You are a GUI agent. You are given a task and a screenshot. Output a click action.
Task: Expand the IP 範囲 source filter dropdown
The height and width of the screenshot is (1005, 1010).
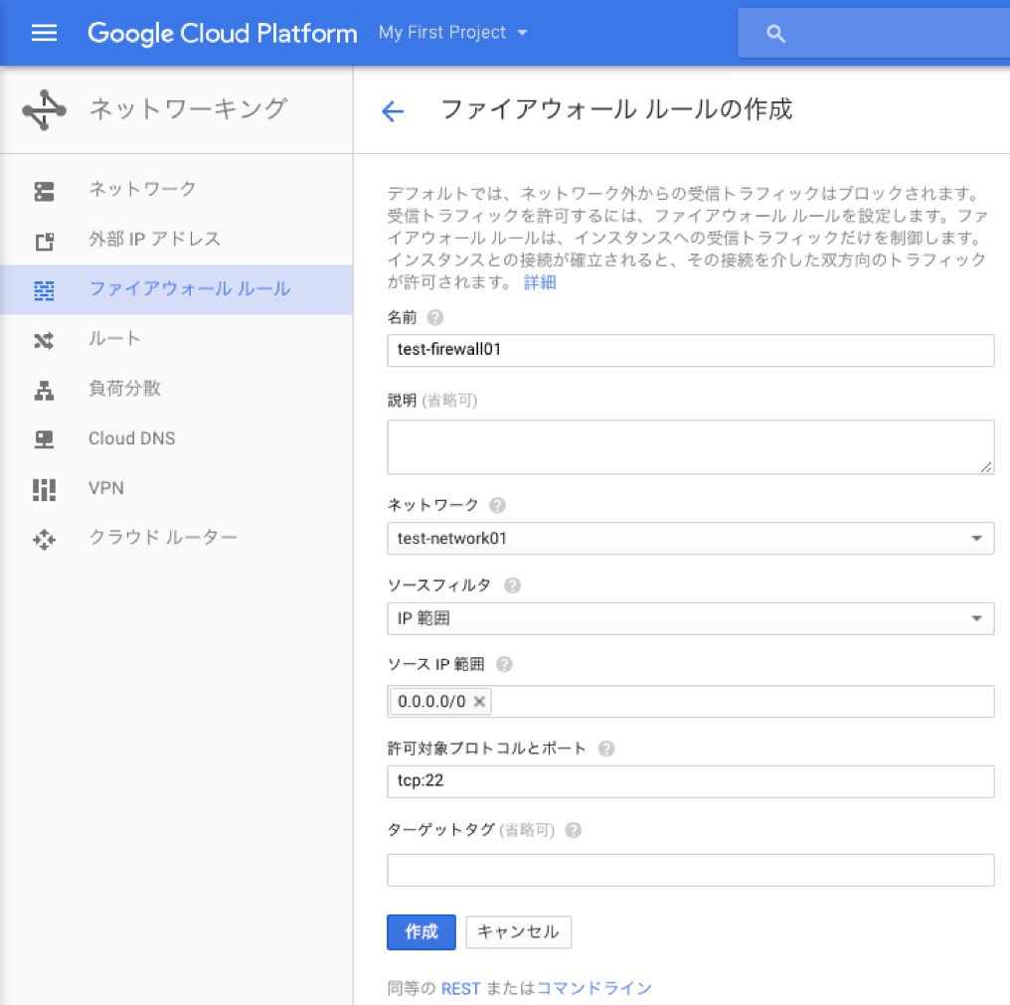[690, 619]
